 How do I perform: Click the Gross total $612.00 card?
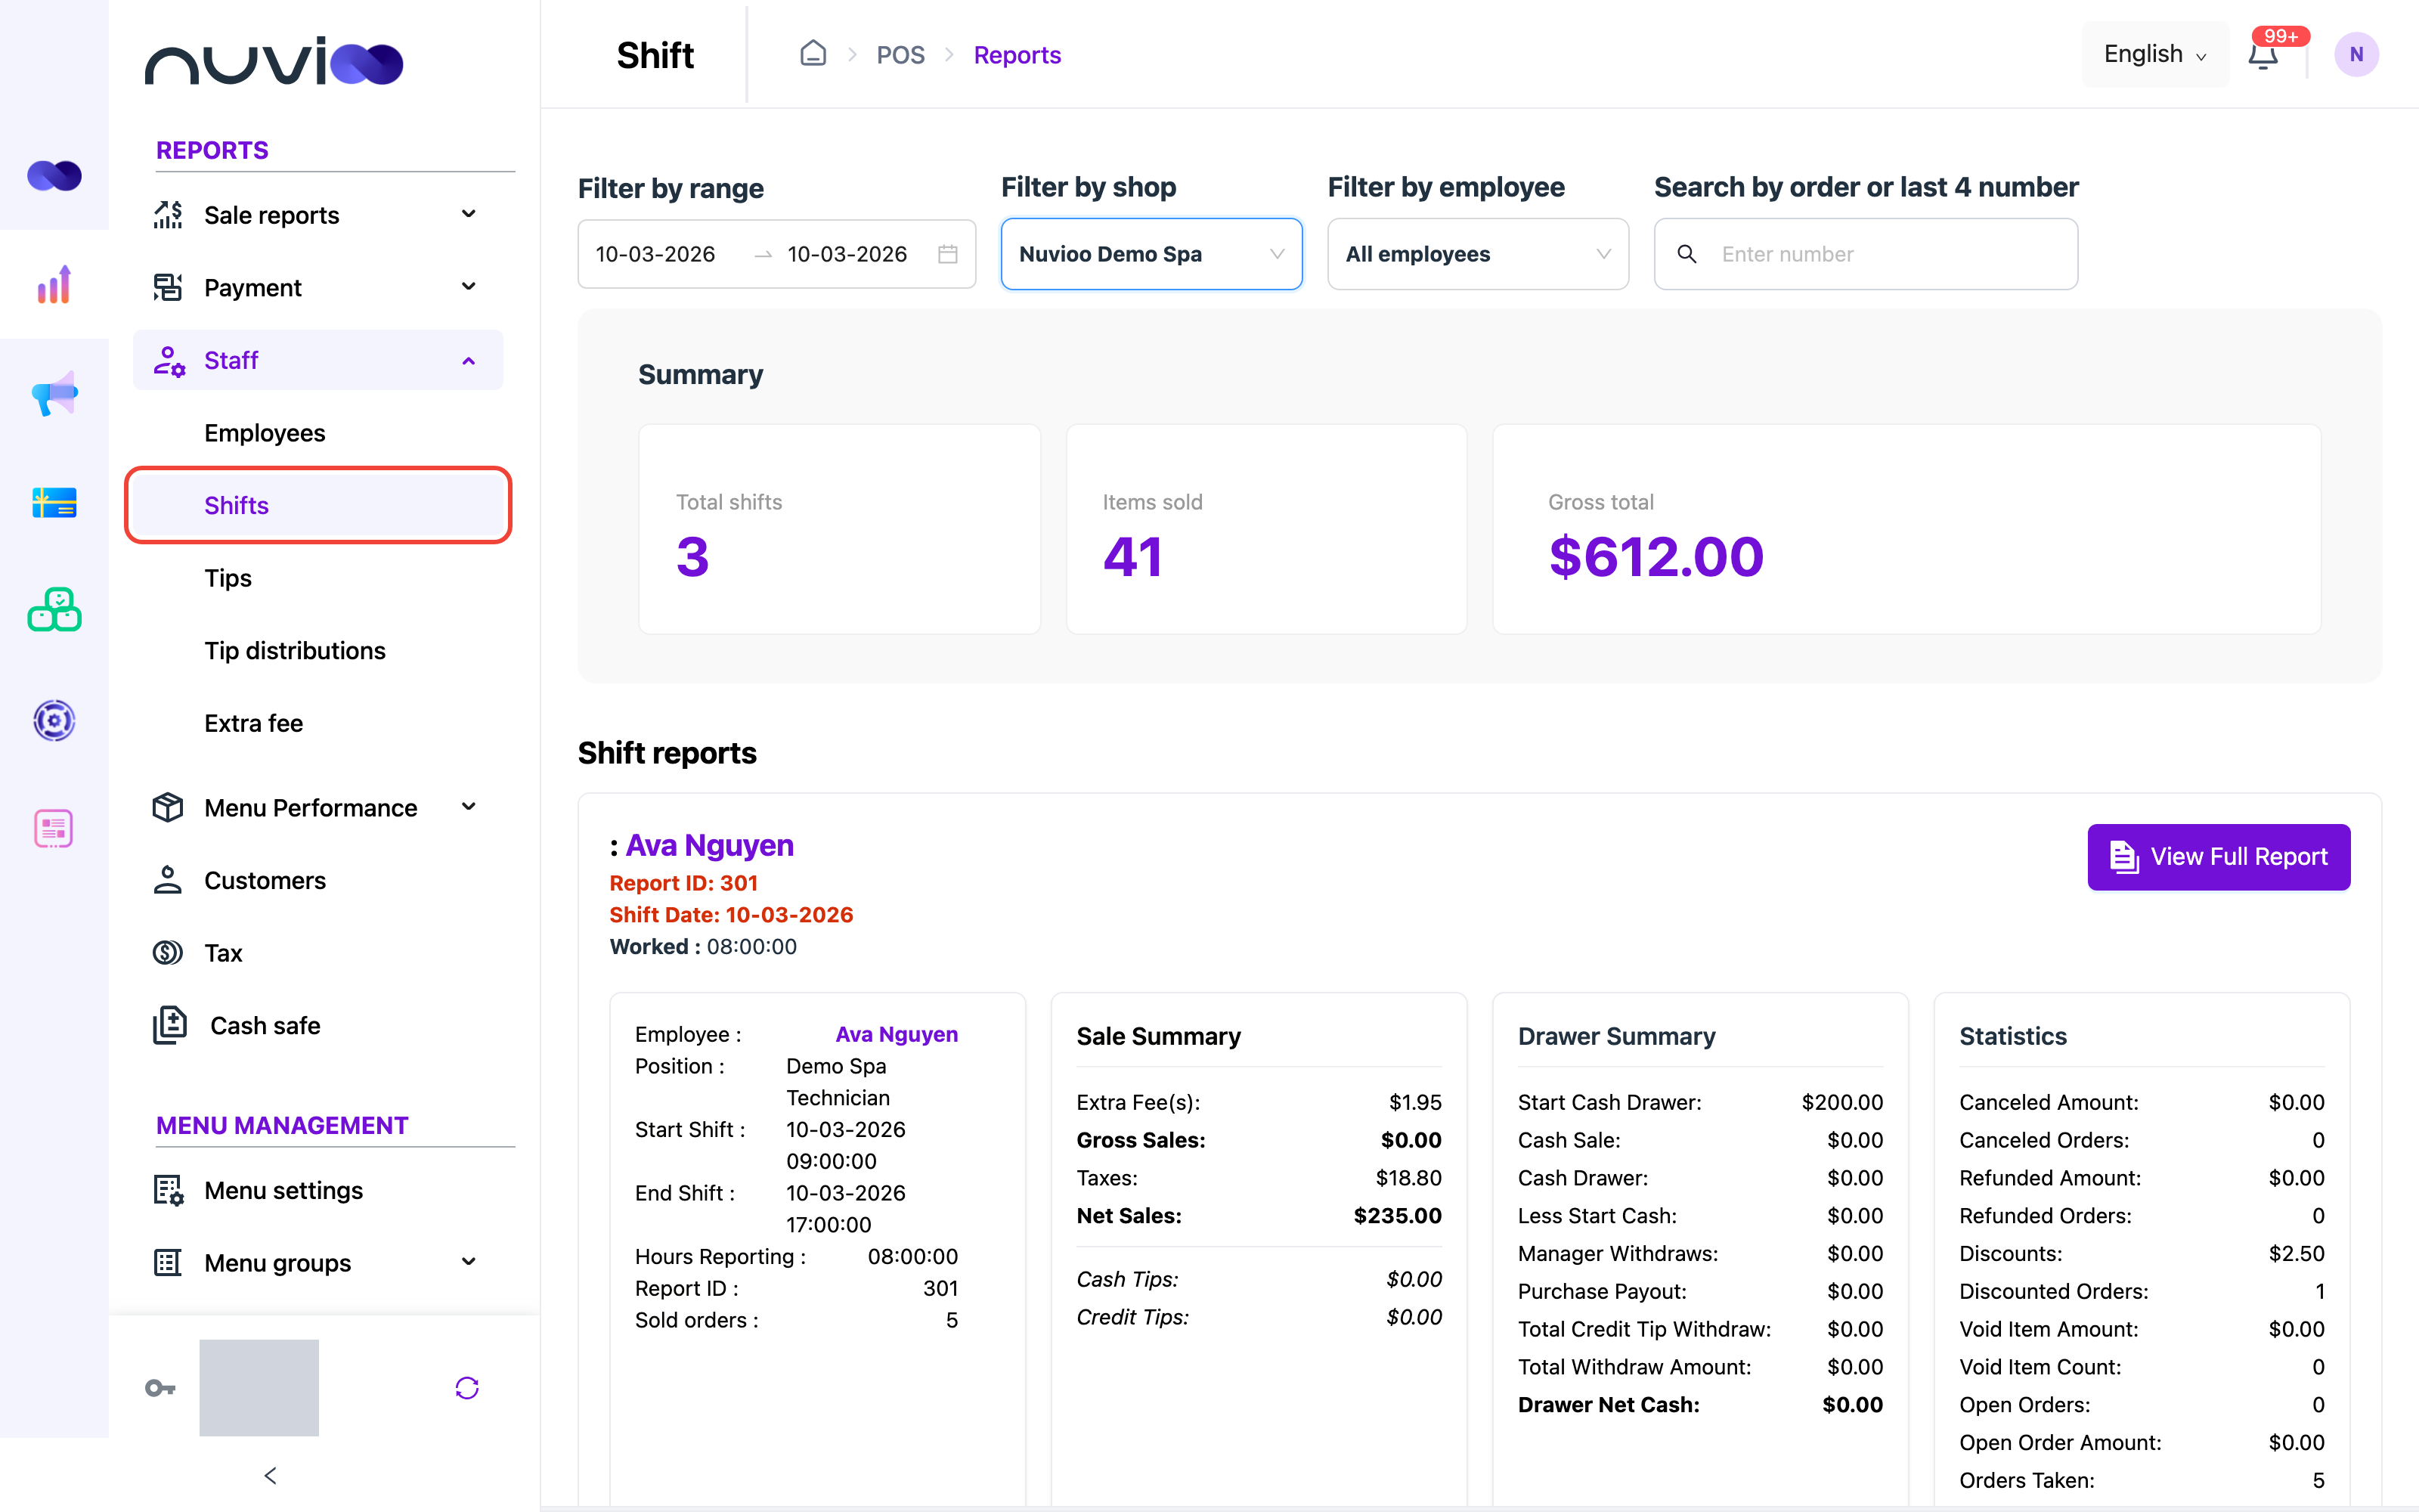click(1907, 529)
